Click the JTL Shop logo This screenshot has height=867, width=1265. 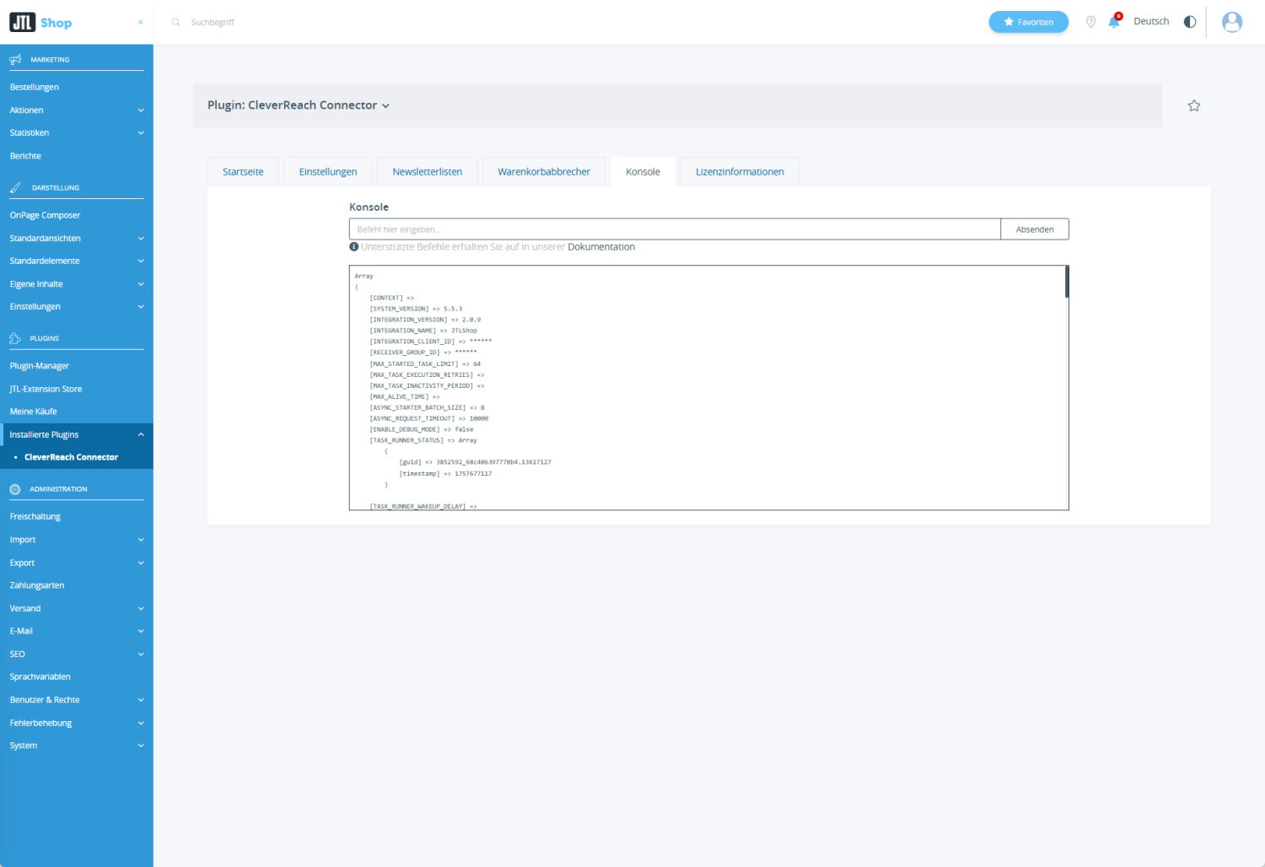click(40, 23)
